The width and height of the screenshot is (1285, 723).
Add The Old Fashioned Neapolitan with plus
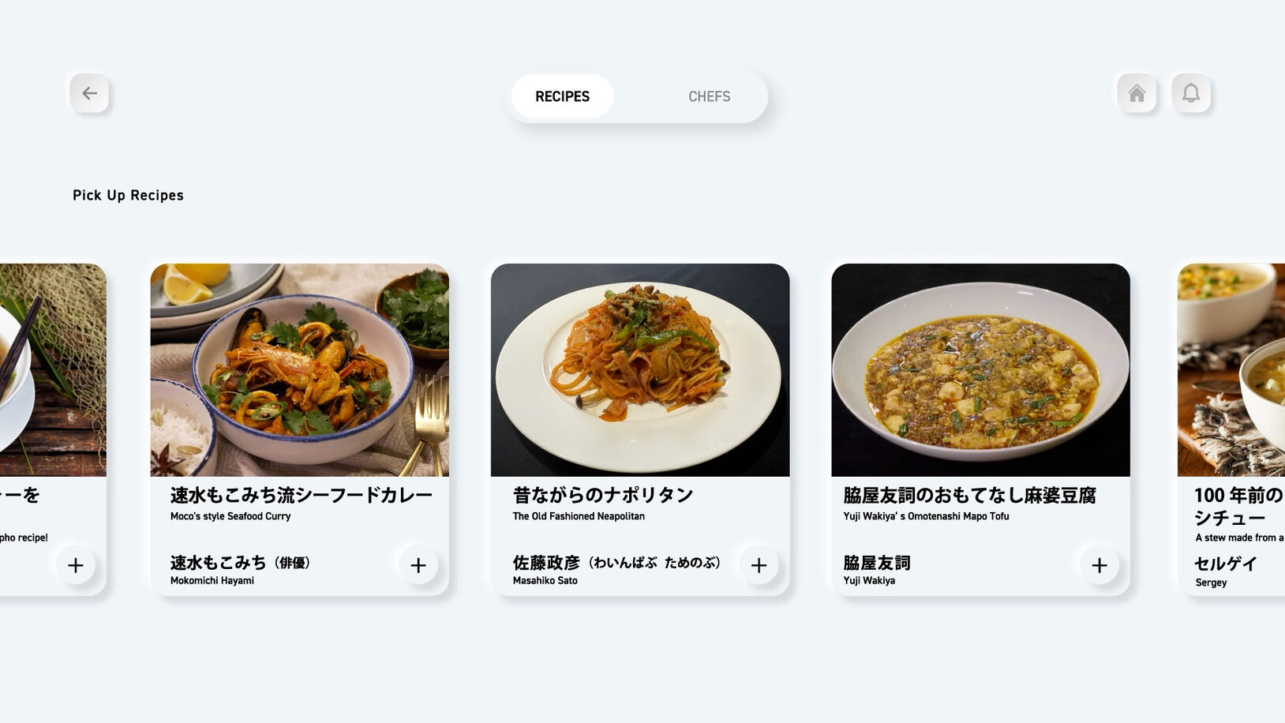pyautogui.click(x=759, y=565)
